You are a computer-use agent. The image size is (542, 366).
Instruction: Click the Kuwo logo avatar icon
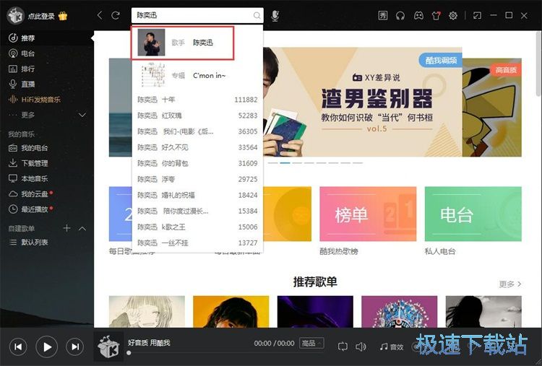tap(16, 16)
